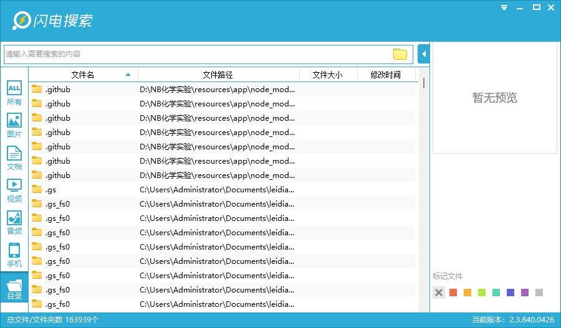This screenshot has height=328, width=561.
Task: Mark file with orange color swatch
Action: pyautogui.click(x=467, y=293)
